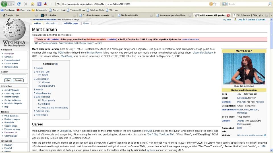Click the page scrollbar down arrow
The width and height of the screenshot is (273, 153).
(x=271, y=150)
